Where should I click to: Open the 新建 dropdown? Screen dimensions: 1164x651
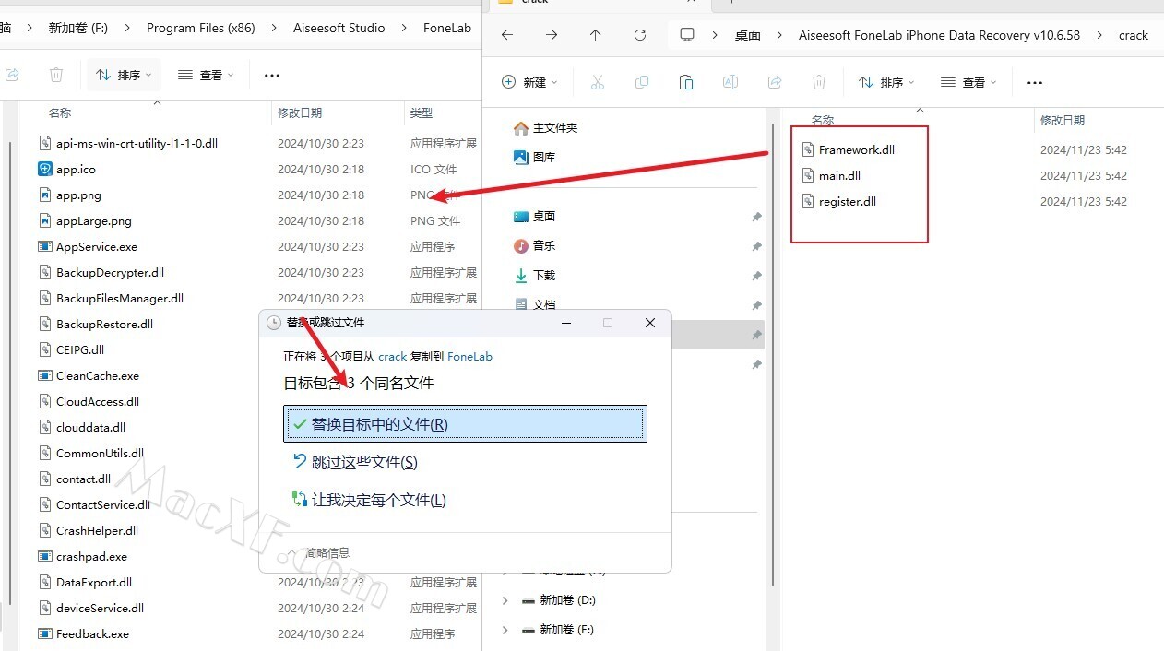coord(530,82)
